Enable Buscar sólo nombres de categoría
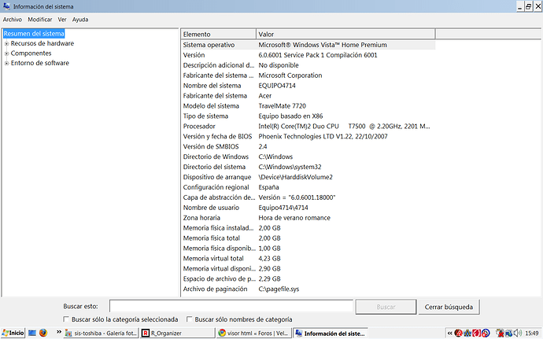The width and height of the screenshot is (543, 339). tap(189, 319)
